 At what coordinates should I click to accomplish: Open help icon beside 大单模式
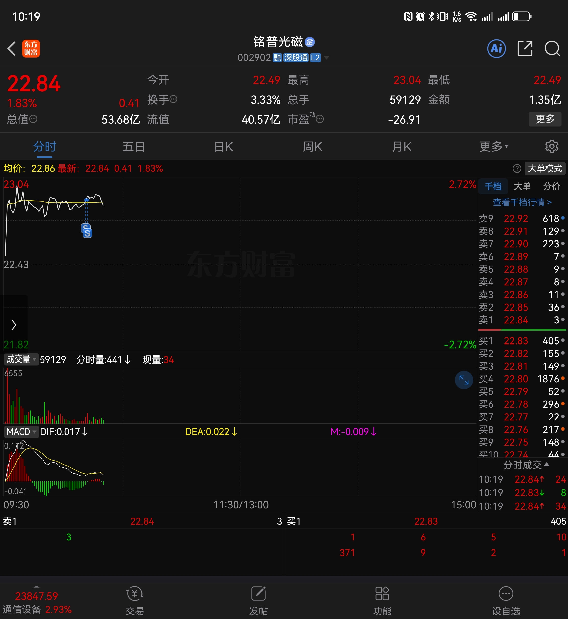pos(517,168)
